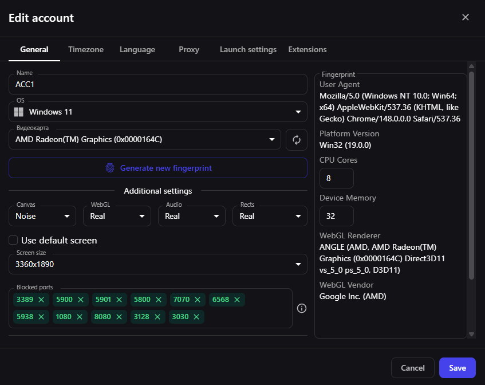The width and height of the screenshot is (485, 385).
Task: Save the account changes
Action: 457,368
